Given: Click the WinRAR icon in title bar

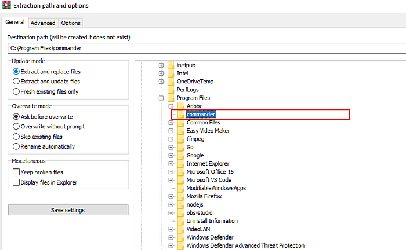Looking at the screenshot, I should click(6, 5).
